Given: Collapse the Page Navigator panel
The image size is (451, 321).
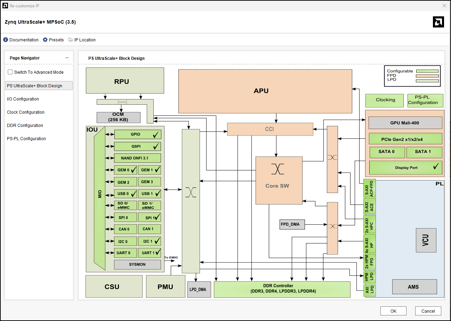Looking at the screenshot, I should [67, 58].
